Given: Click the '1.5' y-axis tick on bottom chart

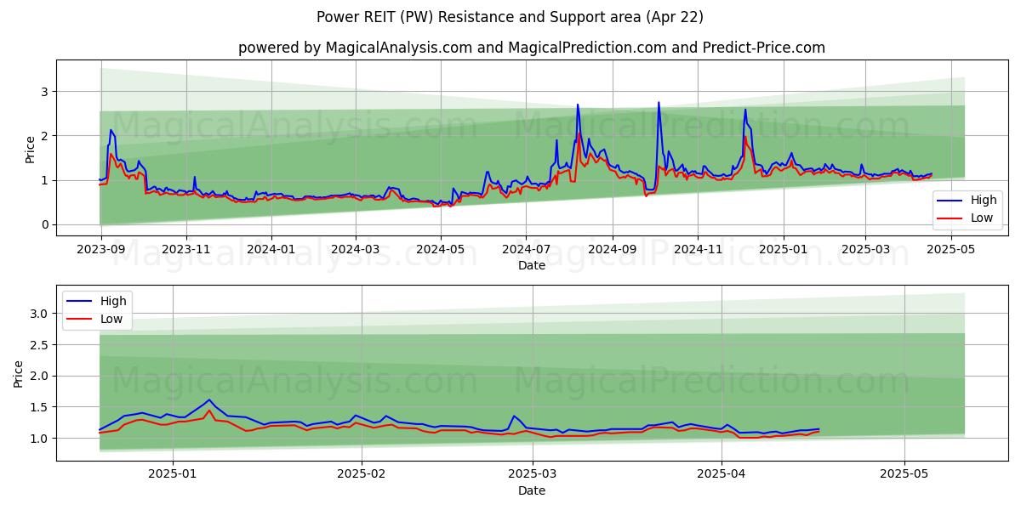Looking at the screenshot, I should tap(37, 407).
